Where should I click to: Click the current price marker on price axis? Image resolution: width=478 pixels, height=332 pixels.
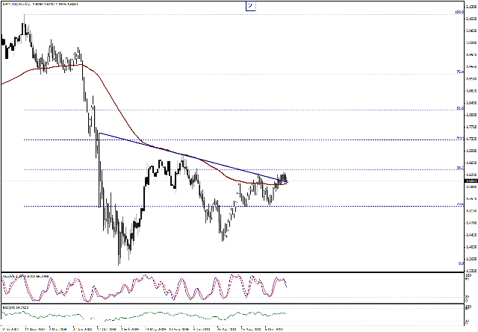coord(469,181)
